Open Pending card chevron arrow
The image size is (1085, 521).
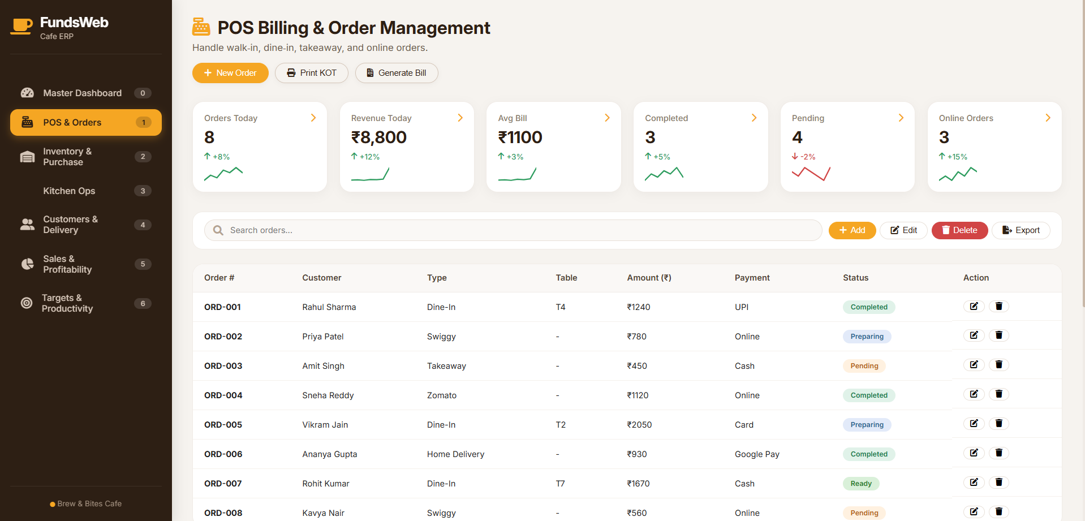click(901, 118)
